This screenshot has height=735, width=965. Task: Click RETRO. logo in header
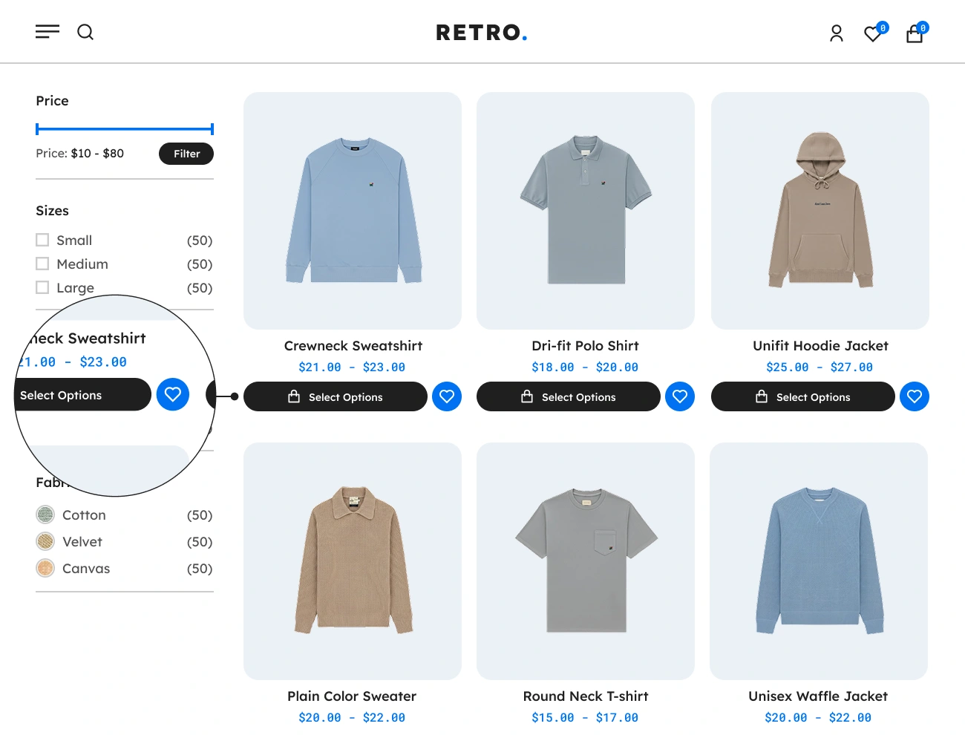pos(482,33)
